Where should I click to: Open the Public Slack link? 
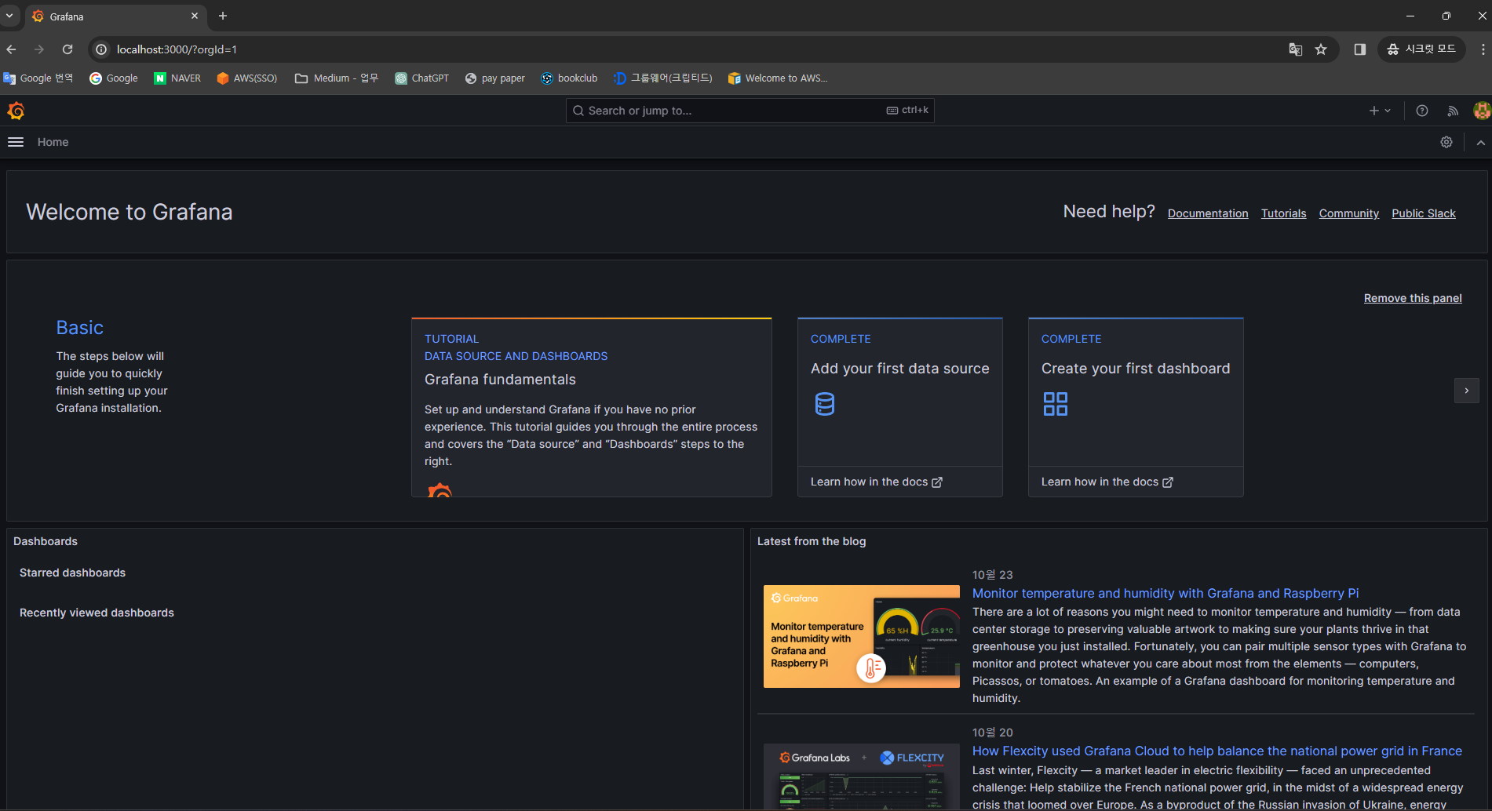1423,213
